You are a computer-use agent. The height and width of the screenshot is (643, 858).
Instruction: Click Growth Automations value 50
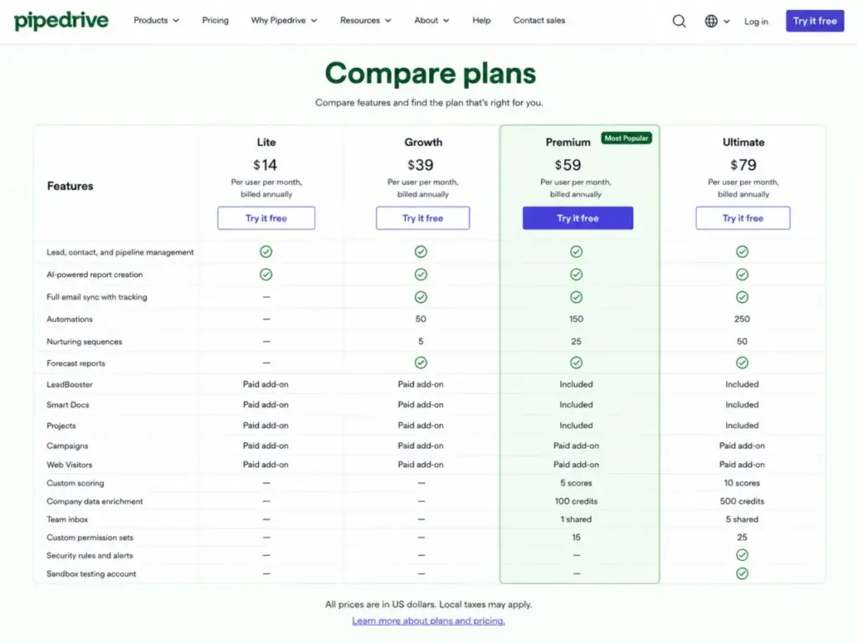(421, 319)
